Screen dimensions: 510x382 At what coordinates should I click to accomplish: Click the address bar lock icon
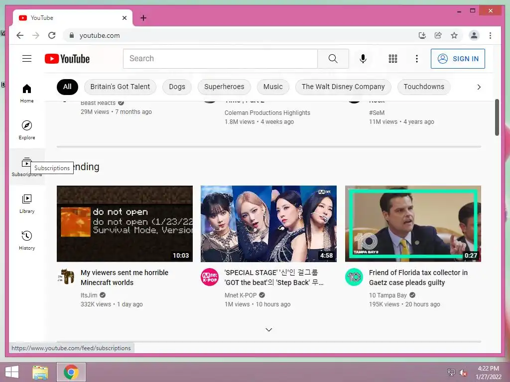[72, 35]
